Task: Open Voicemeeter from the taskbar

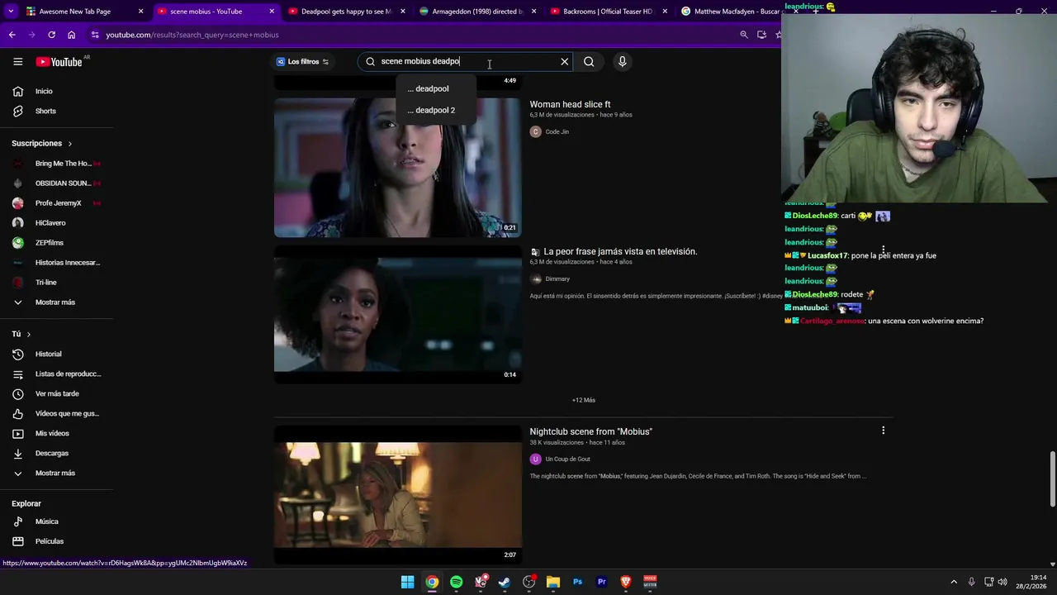Action: (x=650, y=582)
